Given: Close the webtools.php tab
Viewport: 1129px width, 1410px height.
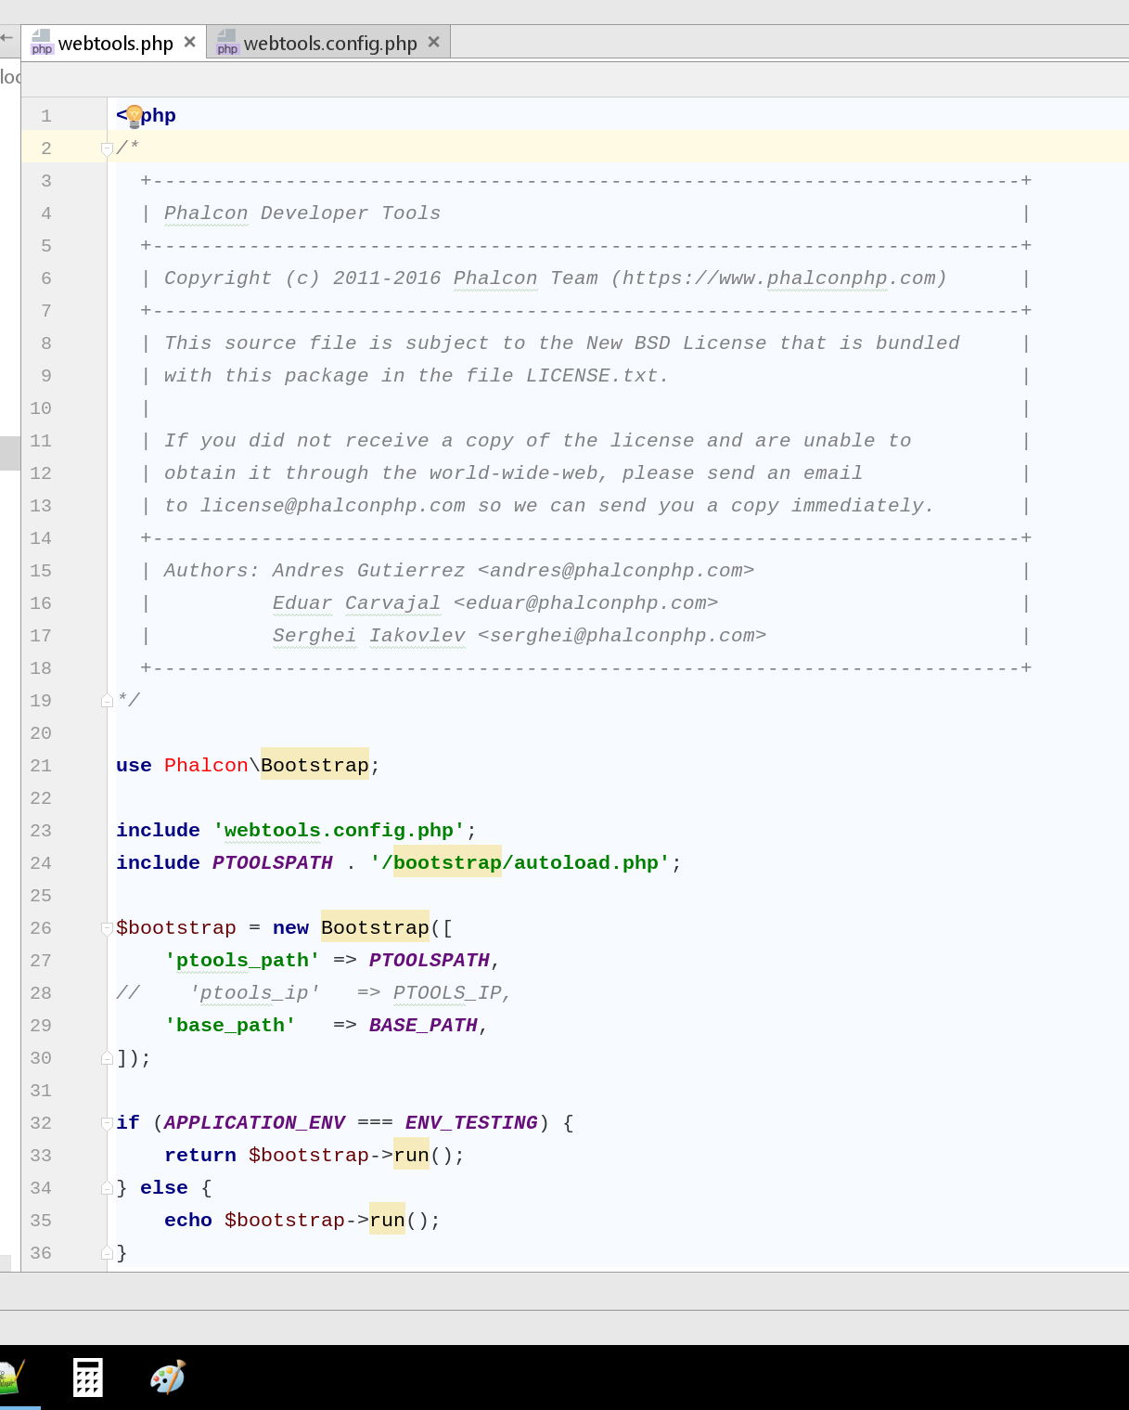Looking at the screenshot, I should pyautogui.click(x=189, y=43).
